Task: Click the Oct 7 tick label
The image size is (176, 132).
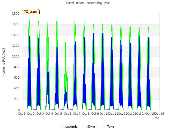Action: pyautogui.click(x=77, y=114)
